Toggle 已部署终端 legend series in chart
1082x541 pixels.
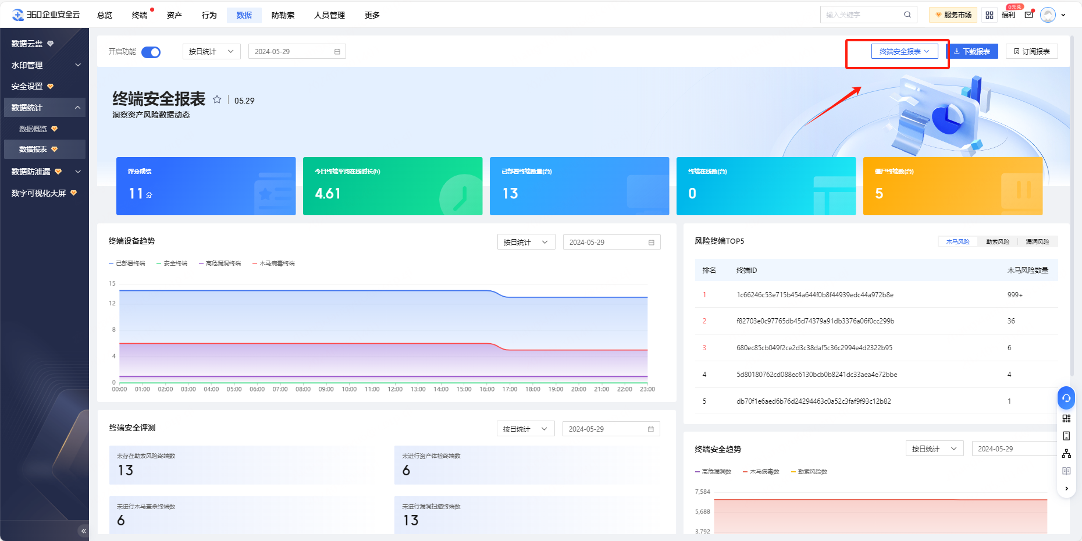click(127, 264)
